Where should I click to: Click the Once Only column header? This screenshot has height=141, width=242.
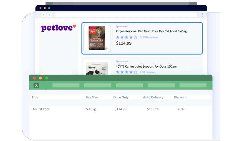121,97
